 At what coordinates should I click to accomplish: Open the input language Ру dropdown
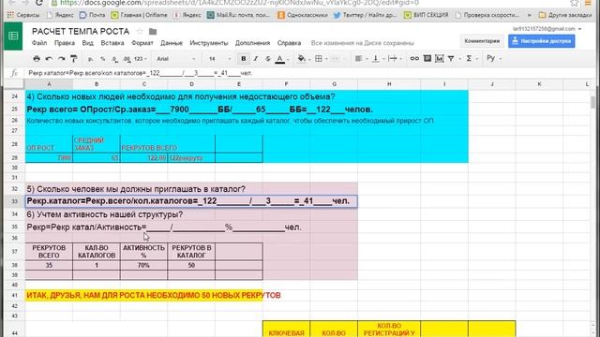(494, 58)
